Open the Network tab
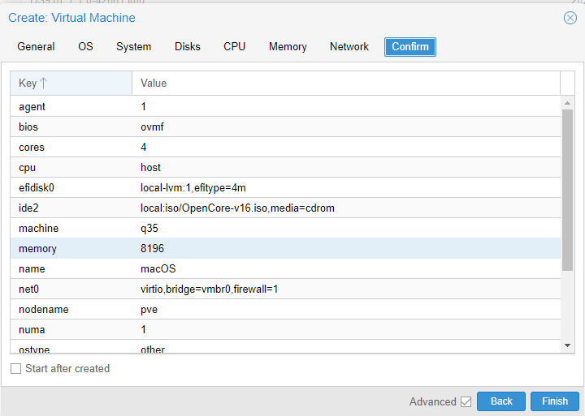 pos(349,47)
